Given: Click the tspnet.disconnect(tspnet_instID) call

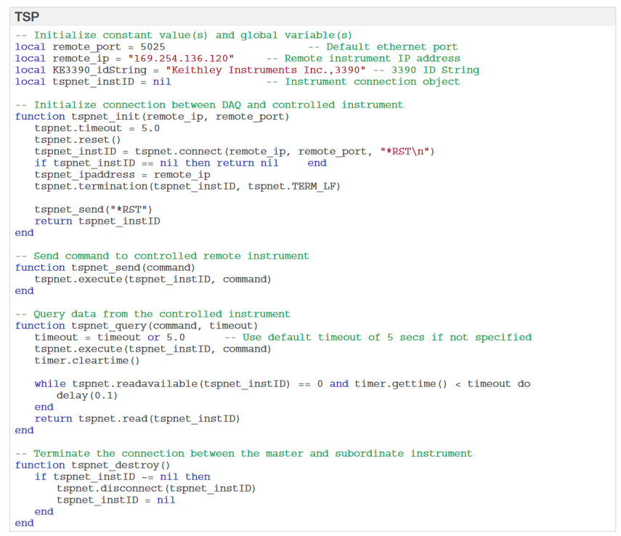Looking at the screenshot, I should click(x=156, y=488).
